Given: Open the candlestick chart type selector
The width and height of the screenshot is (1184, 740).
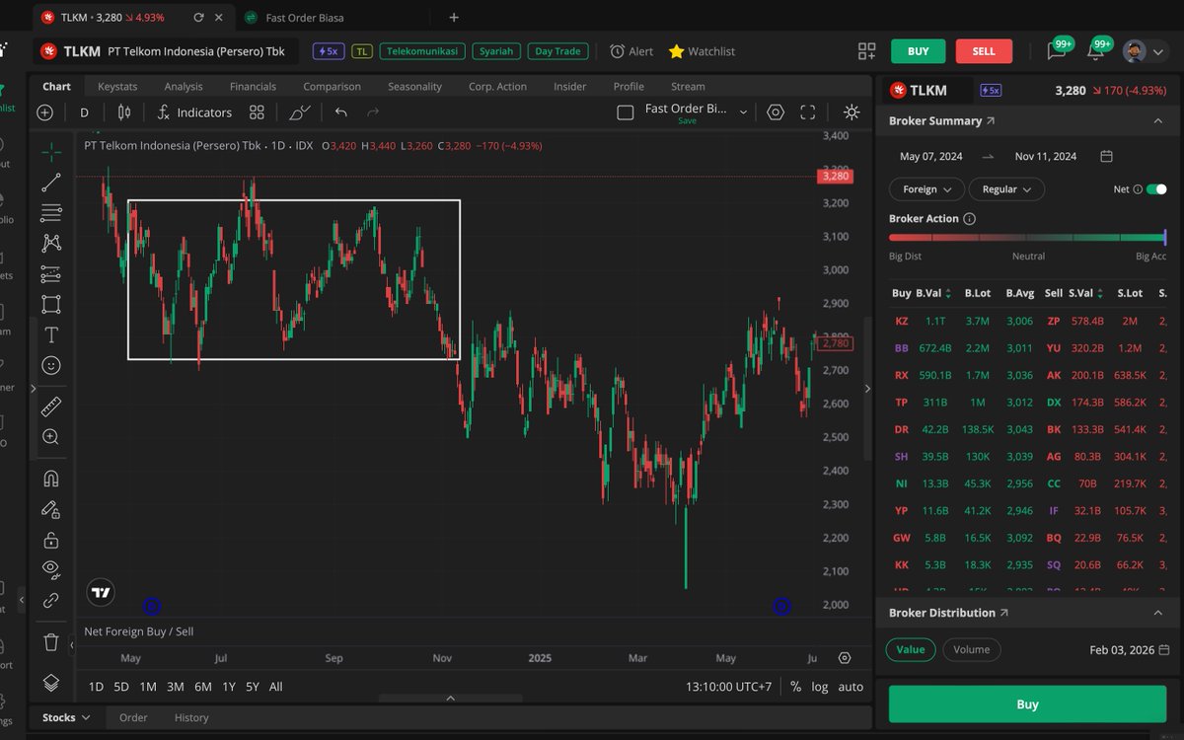Looking at the screenshot, I should click(x=123, y=112).
